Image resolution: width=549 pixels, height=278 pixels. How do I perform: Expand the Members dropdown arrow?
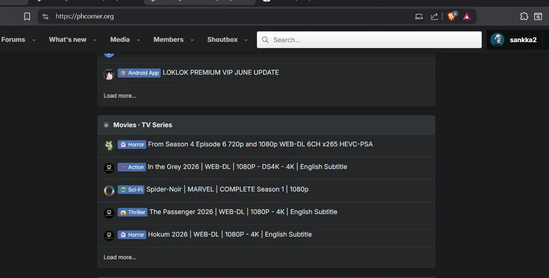[x=192, y=40]
